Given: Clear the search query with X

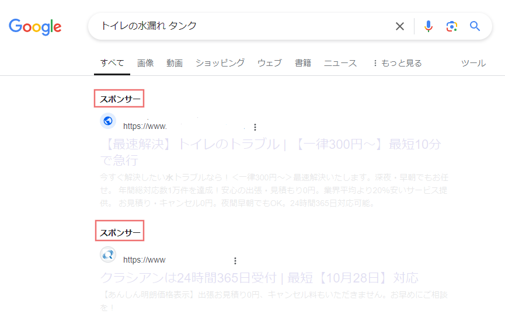Looking at the screenshot, I should 400,26.
